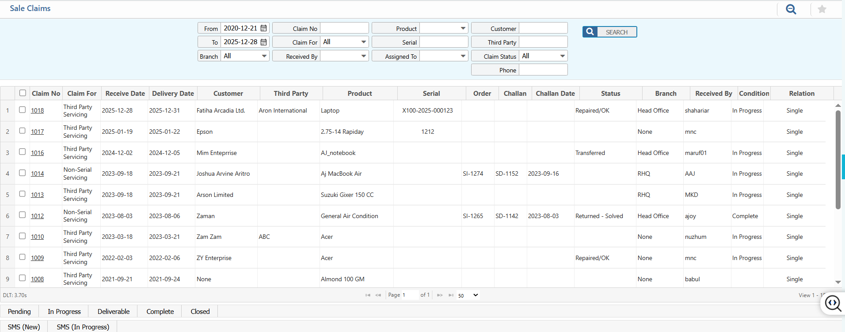845x332 pixels.
Task: Open the rows-per-page dropdown showing 50
Action: (468, 295)
